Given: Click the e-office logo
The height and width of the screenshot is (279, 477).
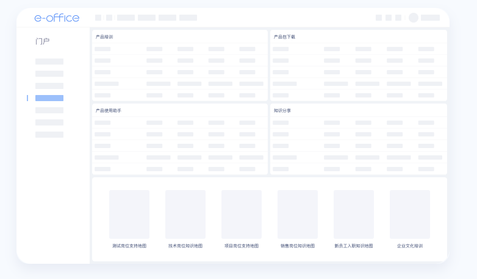Looking at the screenshot, I should click(57, 18).
